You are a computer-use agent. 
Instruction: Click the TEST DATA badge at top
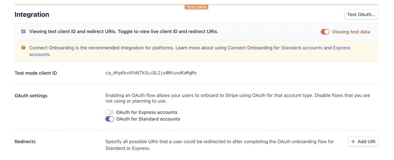point(196,7)
